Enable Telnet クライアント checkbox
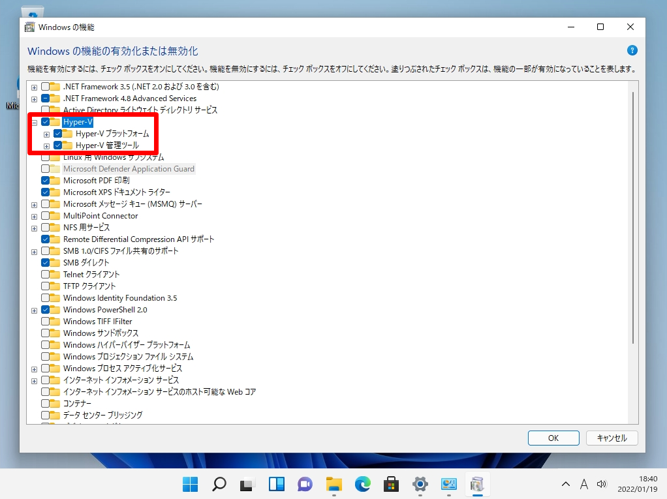Screen dimensions: 667x499 (45, 275)
